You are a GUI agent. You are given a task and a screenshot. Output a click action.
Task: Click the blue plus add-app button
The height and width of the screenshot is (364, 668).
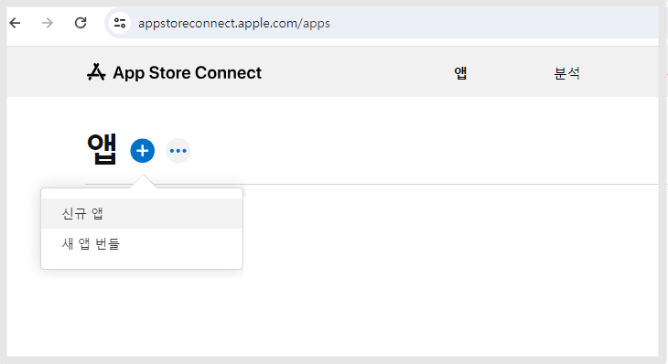142,151
